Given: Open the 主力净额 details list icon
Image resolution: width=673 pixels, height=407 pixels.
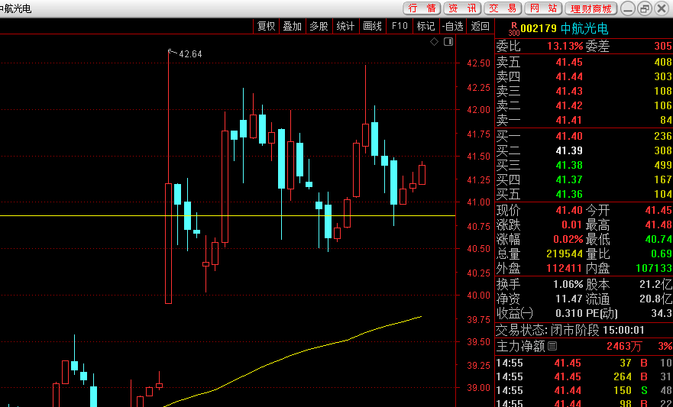Looking at the screenshot, I should click(x=552, y=346).
